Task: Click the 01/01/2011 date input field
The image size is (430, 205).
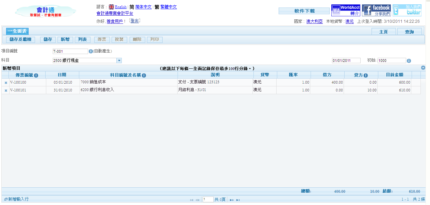Action: [346, 61]
